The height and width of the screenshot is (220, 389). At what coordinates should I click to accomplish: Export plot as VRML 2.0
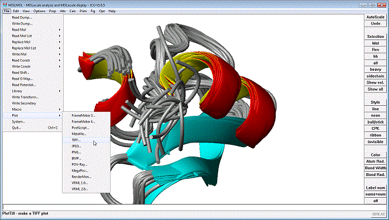(86, 189)
